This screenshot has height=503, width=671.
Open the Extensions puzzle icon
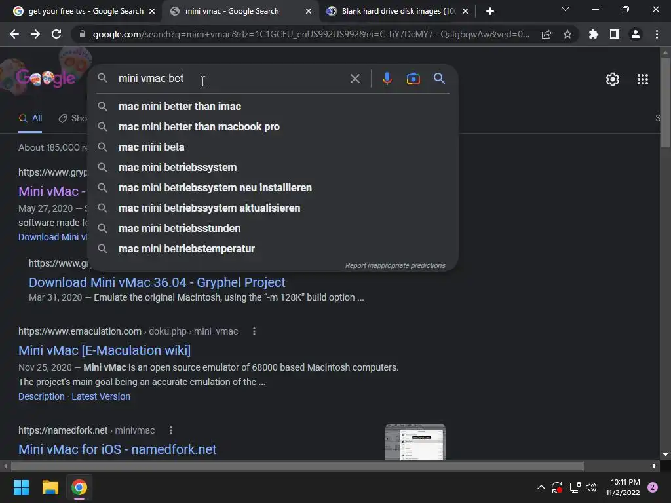click(594, 34)
